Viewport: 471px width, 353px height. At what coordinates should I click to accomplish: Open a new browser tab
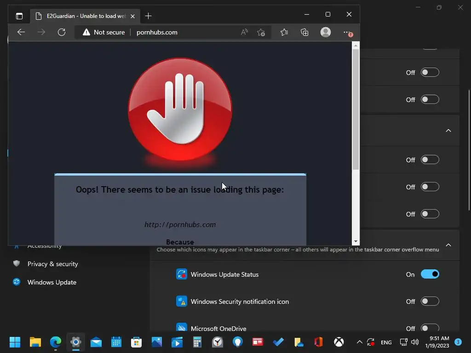(148, 16)
